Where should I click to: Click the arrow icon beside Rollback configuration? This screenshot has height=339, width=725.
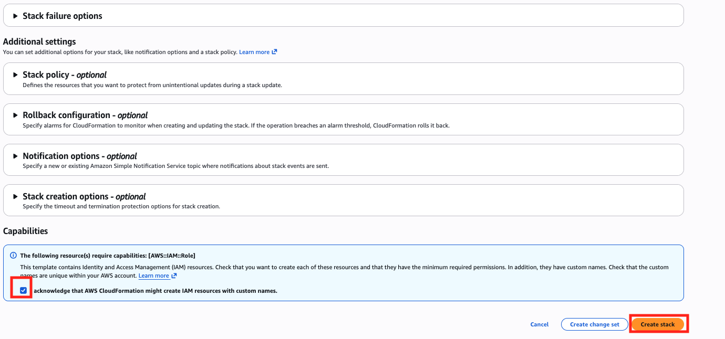(x=16, y=115)
